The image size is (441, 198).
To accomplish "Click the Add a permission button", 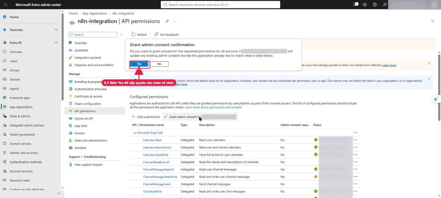I will (146, 117).
